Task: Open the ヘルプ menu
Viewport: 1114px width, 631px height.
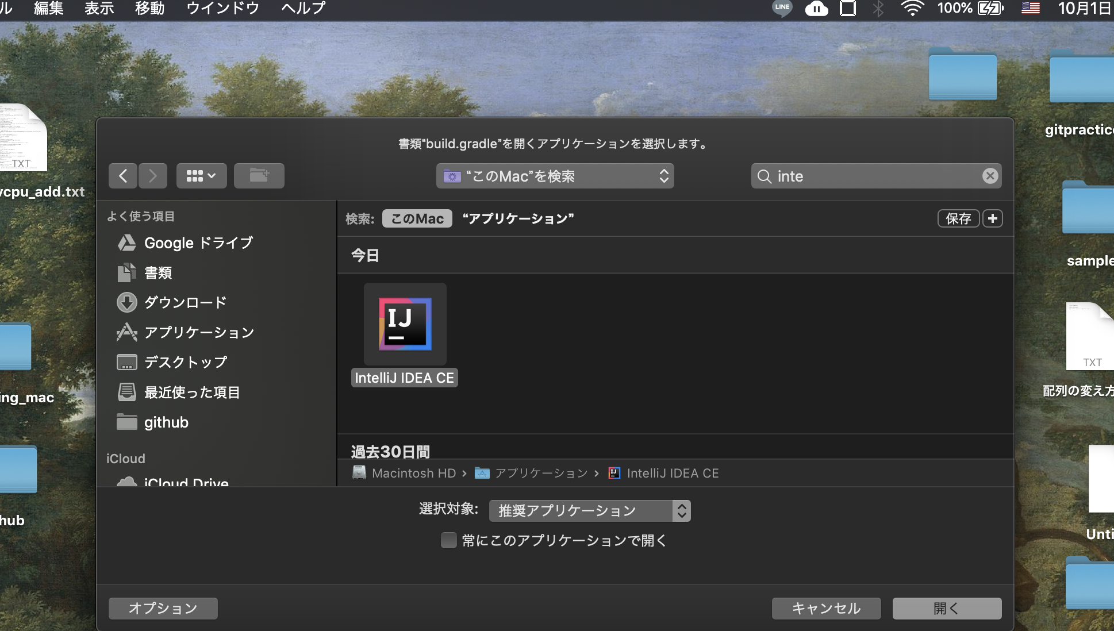Action: (x=304, y=8)
